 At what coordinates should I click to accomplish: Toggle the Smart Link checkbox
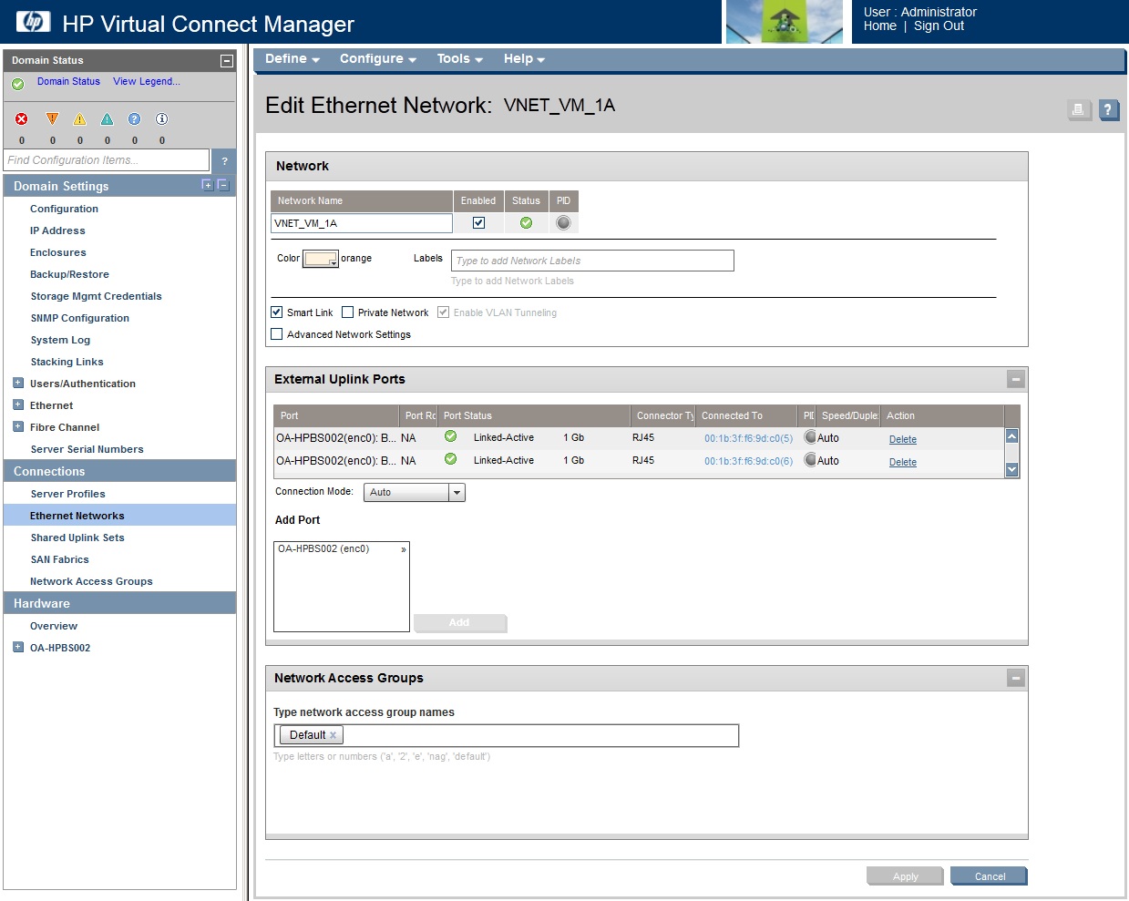tap(277, 312)
